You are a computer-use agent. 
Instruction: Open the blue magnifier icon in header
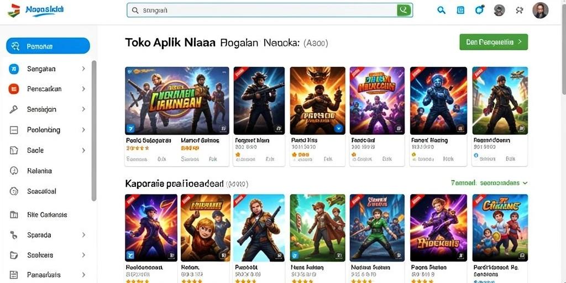click(441, 10)
